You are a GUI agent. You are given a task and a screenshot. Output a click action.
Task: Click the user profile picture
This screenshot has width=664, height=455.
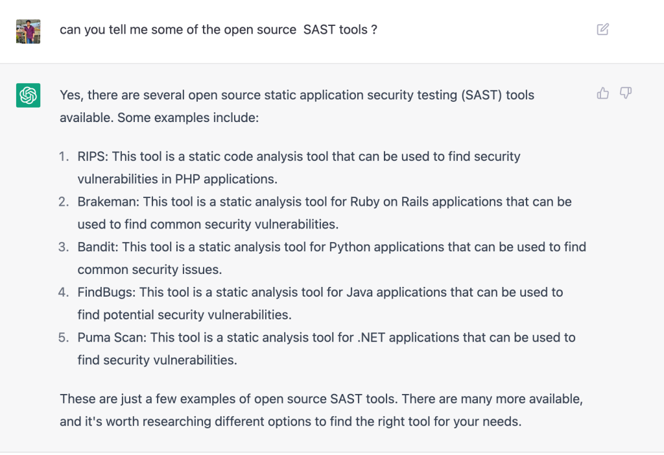(29, 31)
